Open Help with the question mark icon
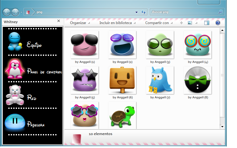The width and height of the screenshot is (237, 148). click(218, 23)
